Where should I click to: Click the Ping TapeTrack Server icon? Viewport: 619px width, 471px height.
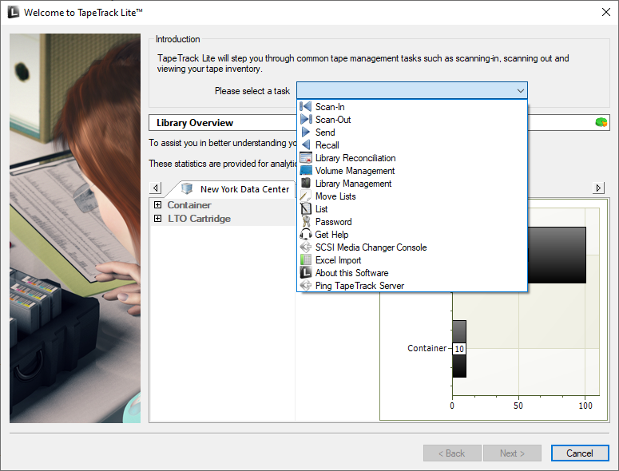pos(306,285)
